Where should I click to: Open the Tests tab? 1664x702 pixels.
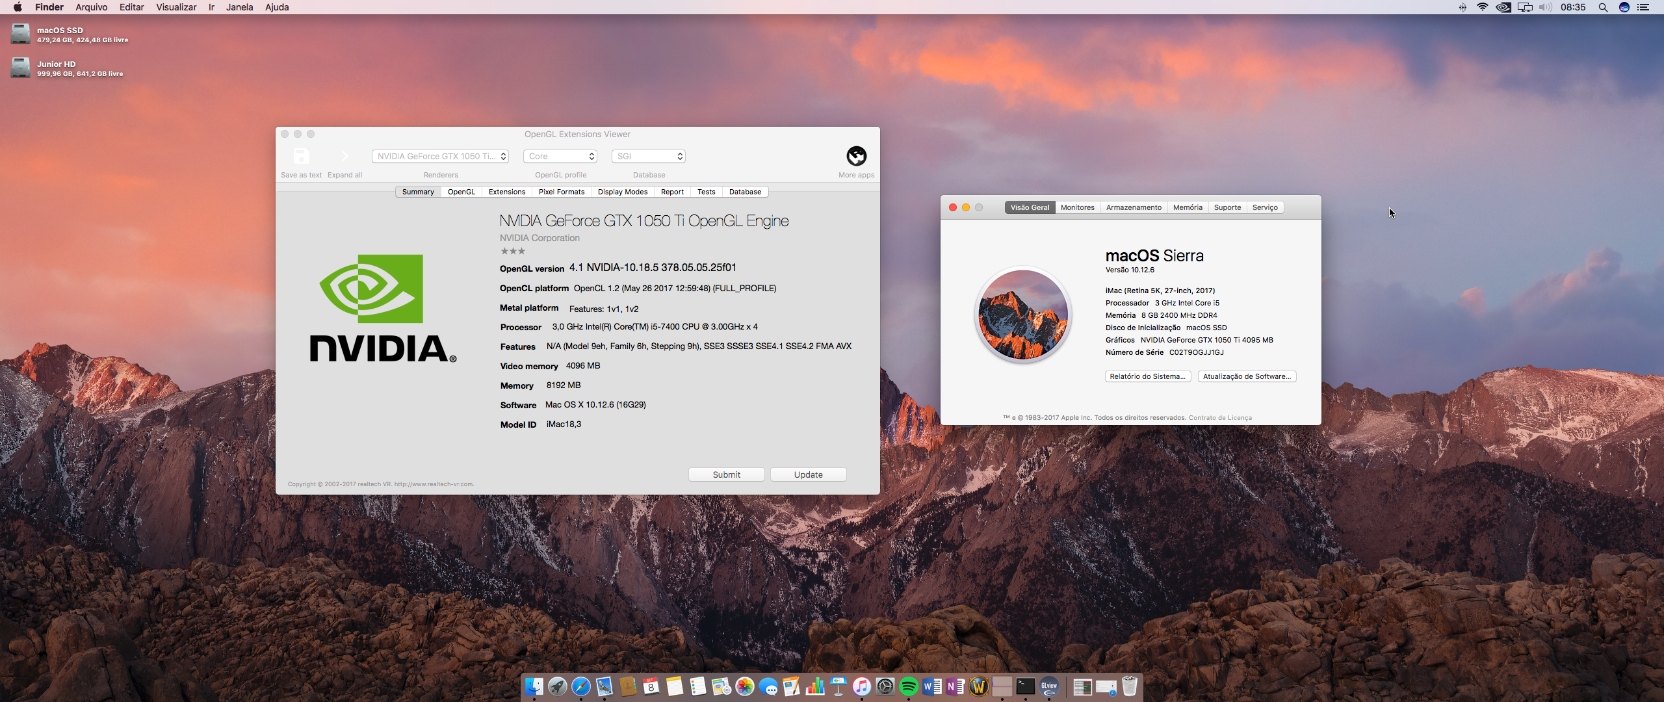707,192
